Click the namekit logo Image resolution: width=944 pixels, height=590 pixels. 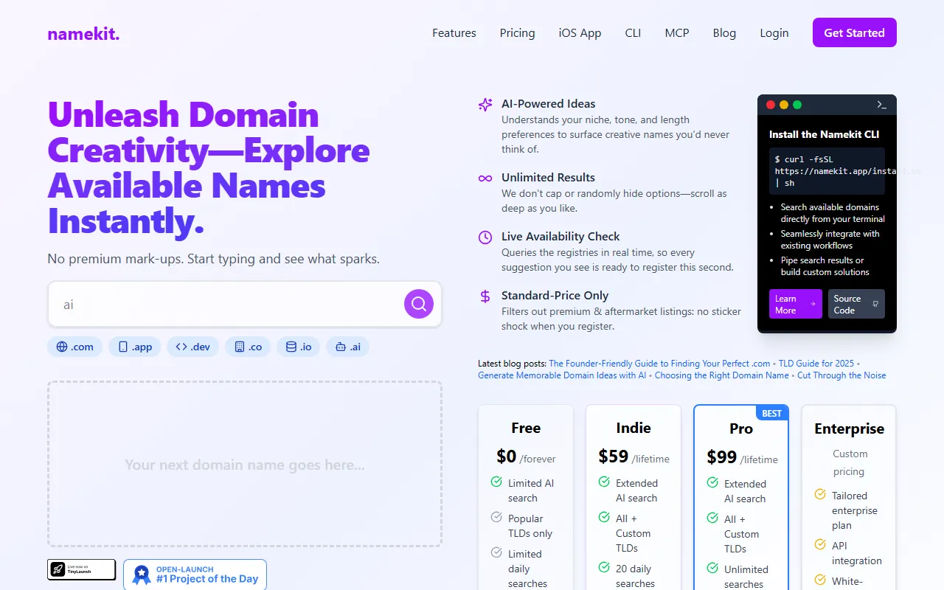83,33
